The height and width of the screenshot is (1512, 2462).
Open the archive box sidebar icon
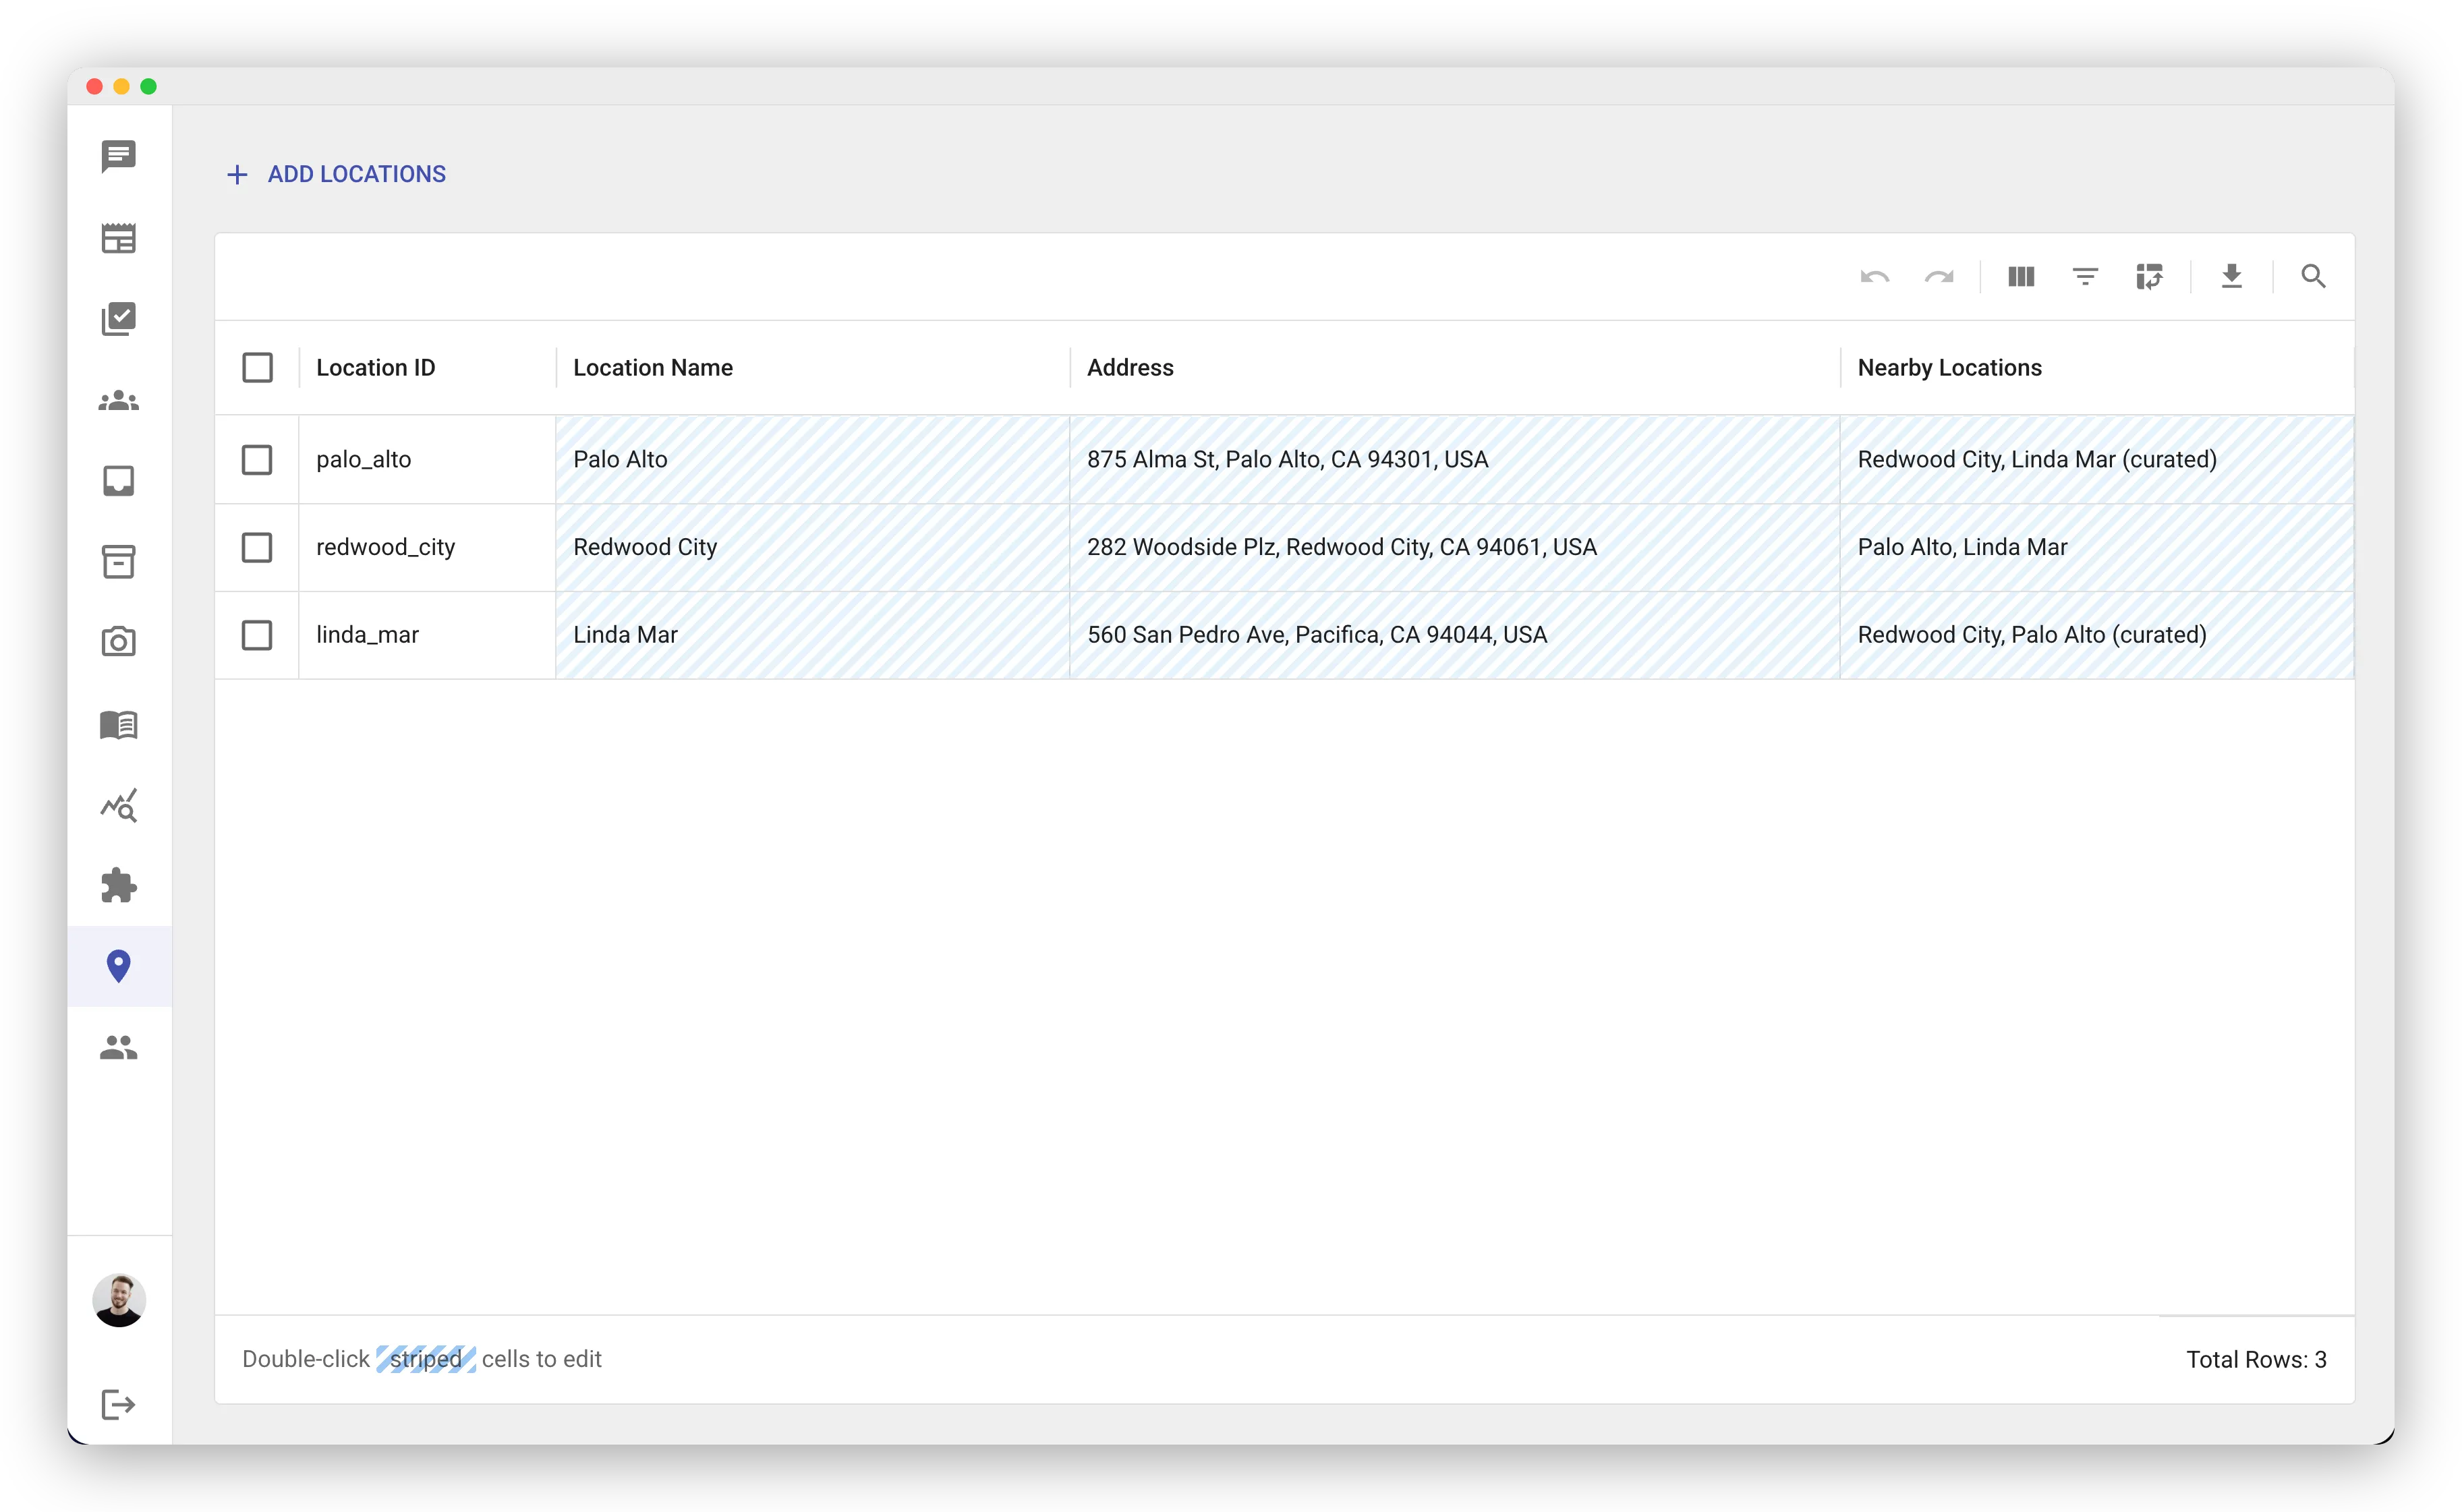pyautogui.click(x=118, y=562)
